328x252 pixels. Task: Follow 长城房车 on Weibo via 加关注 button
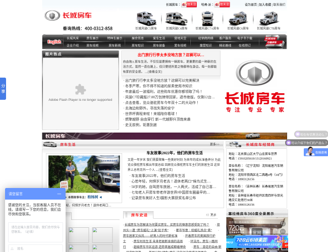coord(189,5)
